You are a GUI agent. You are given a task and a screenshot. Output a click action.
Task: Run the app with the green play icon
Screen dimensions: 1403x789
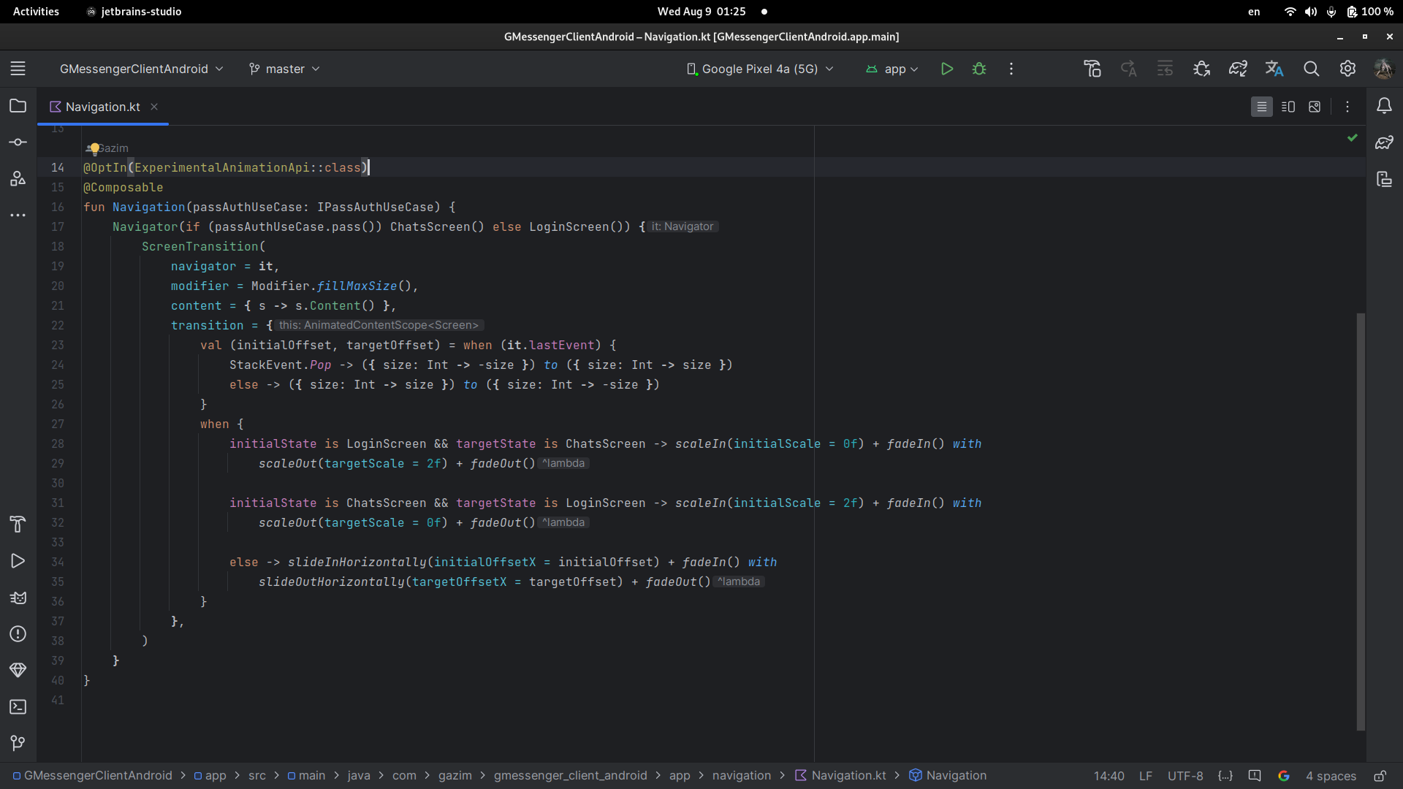pyautogui.click(x=947, y=69)
